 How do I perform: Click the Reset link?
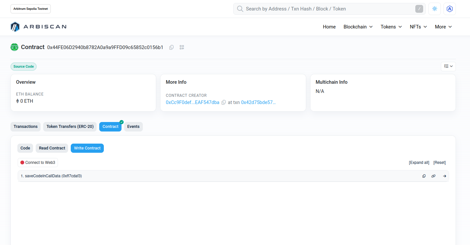point(440,163)
